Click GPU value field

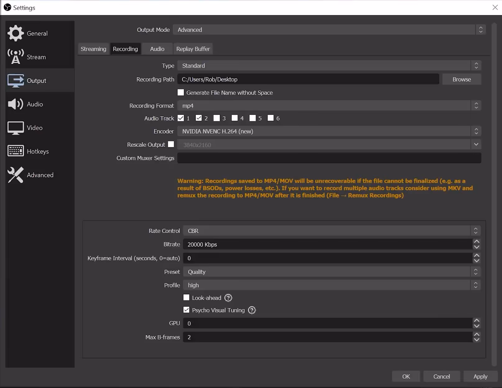click(x=328, y=323)
